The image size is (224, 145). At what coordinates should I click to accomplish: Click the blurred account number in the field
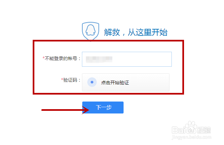point(99,59)
